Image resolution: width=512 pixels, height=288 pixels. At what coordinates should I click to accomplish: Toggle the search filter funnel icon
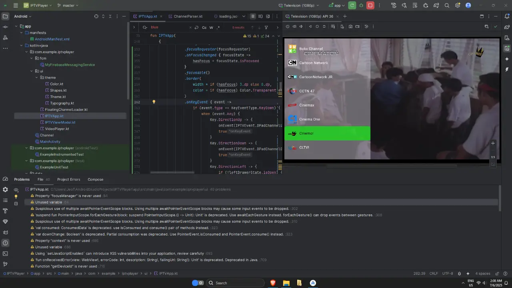click(266, 27)
